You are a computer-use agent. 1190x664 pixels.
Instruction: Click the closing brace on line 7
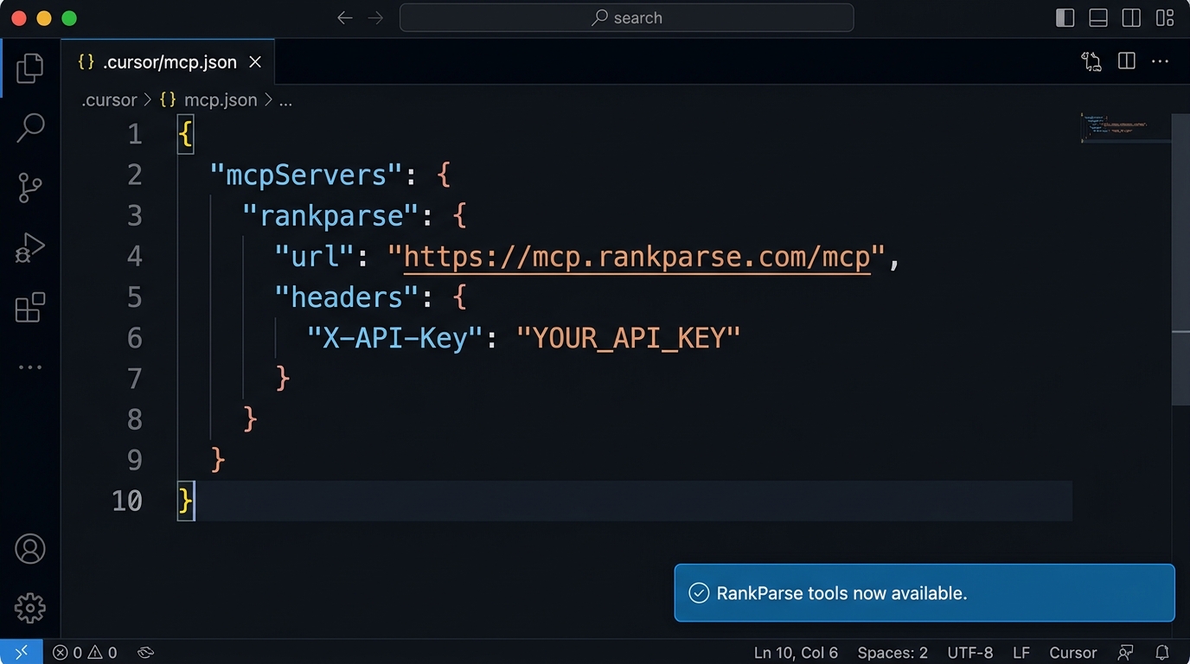[x=283, y=379]
